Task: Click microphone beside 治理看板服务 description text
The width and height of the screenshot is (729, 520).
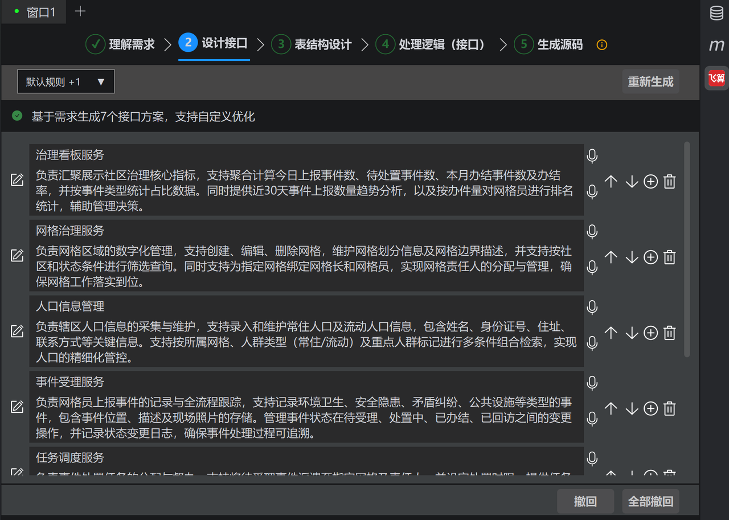Action: [592, 191]
